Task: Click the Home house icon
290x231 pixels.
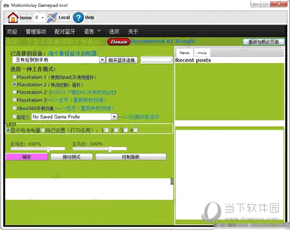Action: (x=13, y=18)
